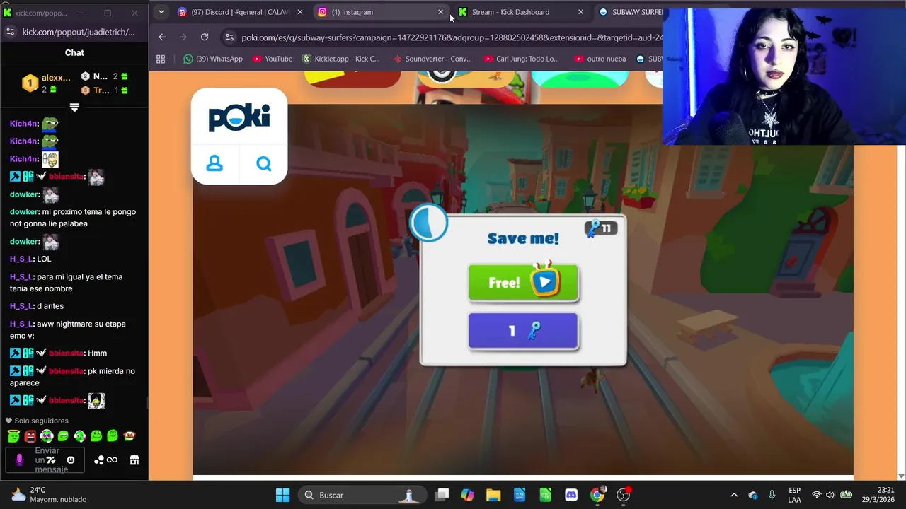Screen dimensions: 906x509
Task: Open Task View on the taskbar
Action: [x=442, y=495]
